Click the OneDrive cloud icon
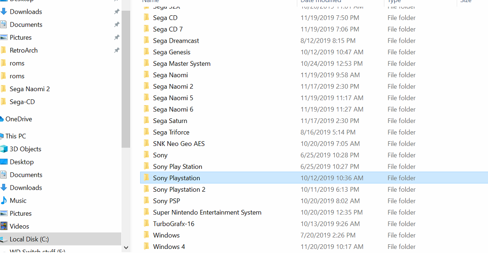488x253 pixels. tap(2, 119)
